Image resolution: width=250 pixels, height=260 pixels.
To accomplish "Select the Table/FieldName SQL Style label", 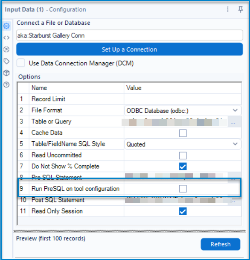I will (x=68, y=144).
